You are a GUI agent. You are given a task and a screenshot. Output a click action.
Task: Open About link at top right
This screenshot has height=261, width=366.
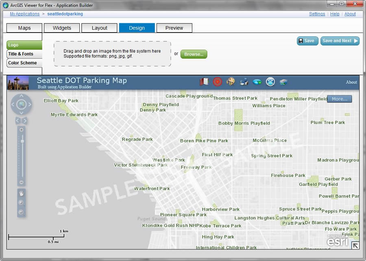(x=350, y=14)
